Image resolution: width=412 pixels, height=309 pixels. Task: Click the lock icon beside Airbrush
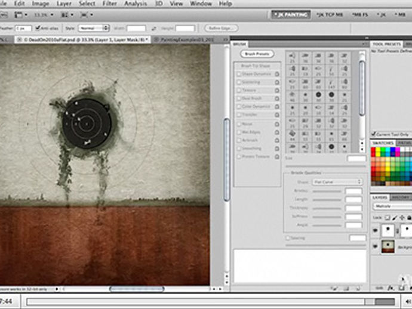pos(276,140)
